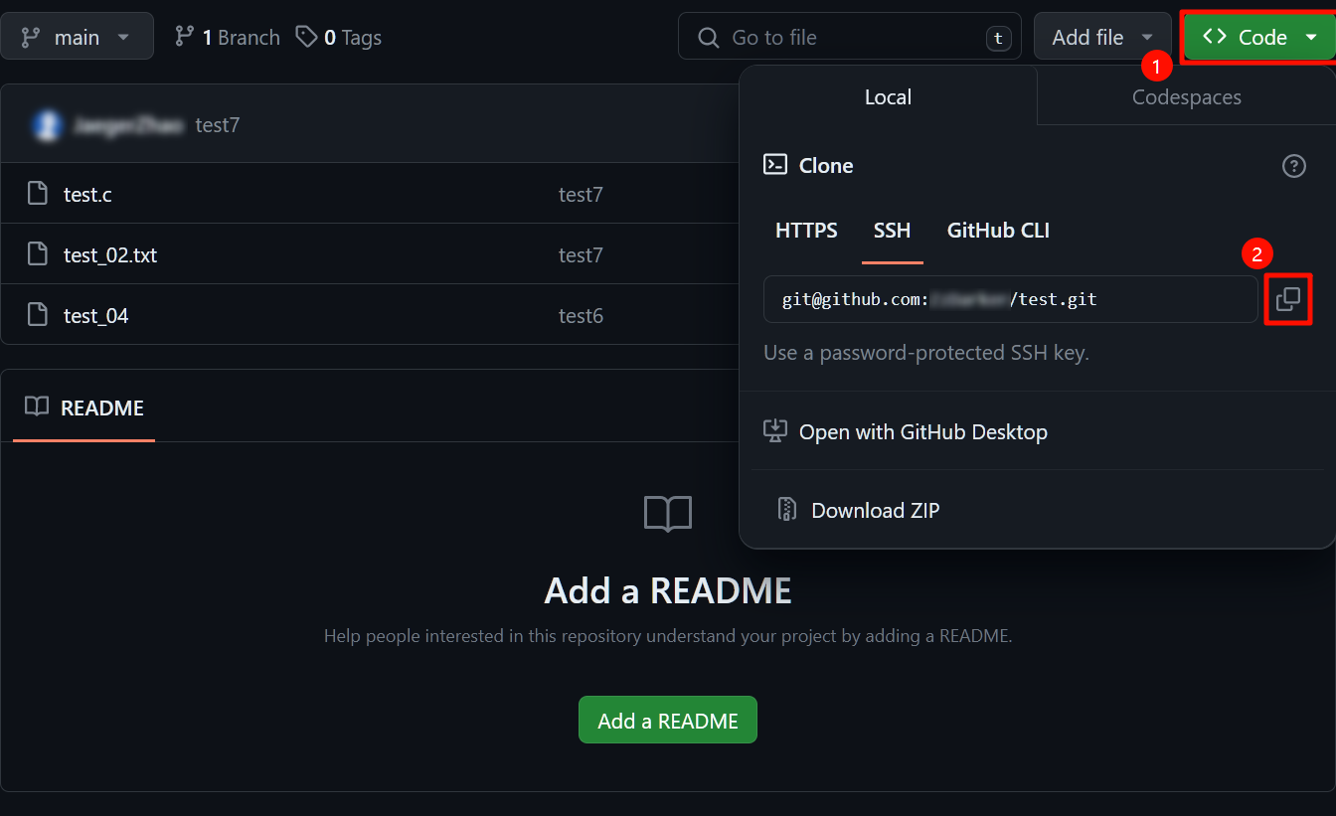1336x816 pixels.
Task: Open test7 commit message for test.c
Action: 581,195
